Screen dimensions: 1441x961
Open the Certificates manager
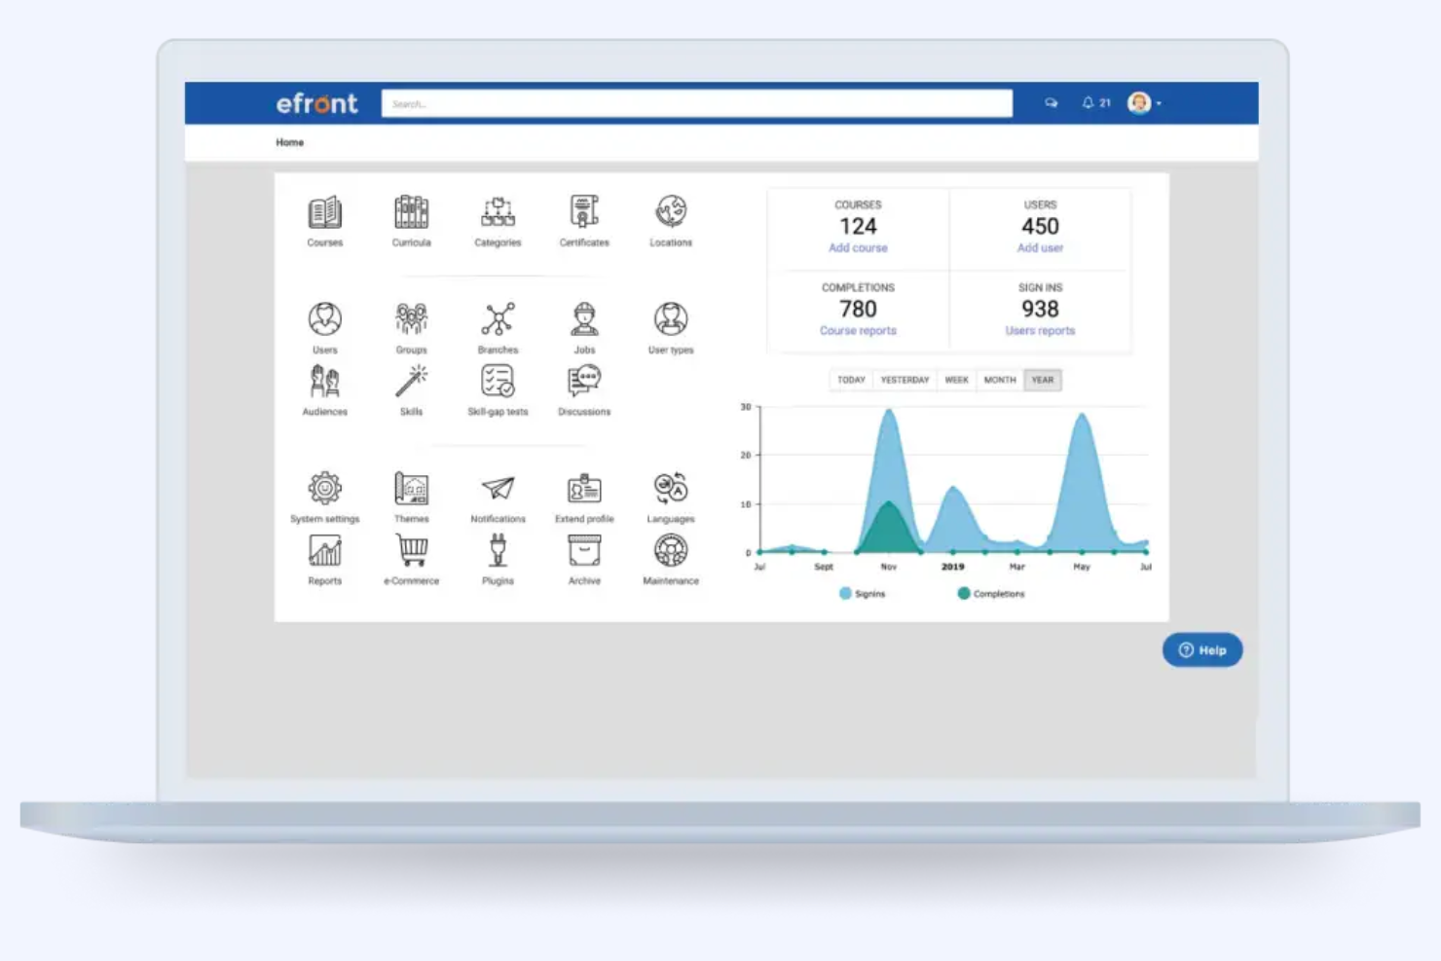[x=583, y=216]
